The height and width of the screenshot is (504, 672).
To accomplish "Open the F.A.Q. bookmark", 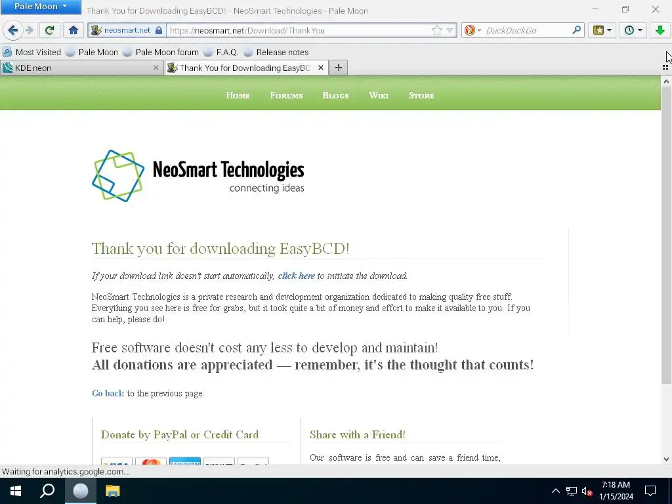I will pos(221,52).
